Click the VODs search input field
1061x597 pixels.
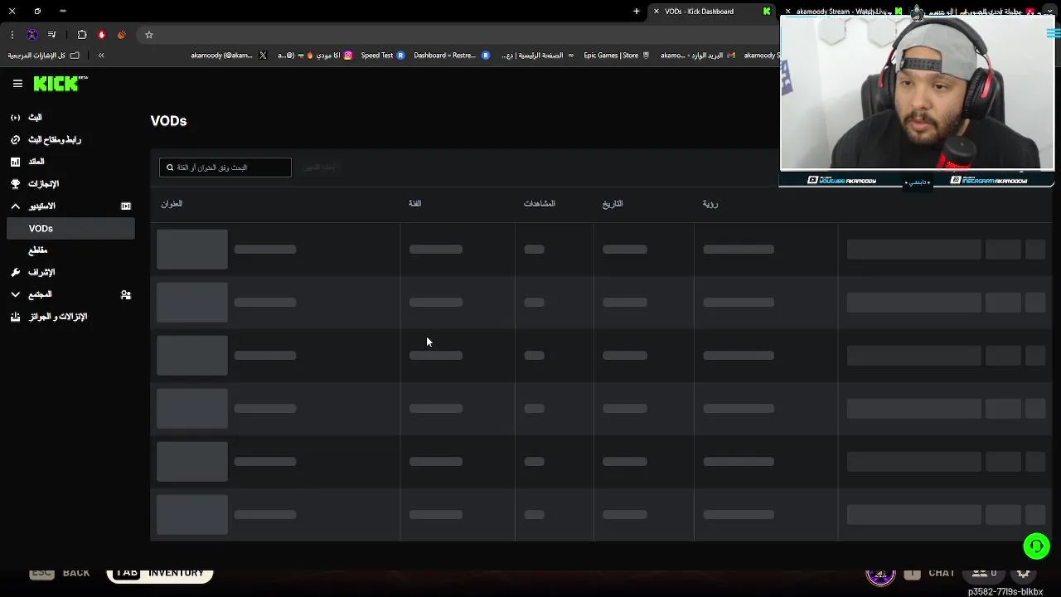[x=225, y=167]
